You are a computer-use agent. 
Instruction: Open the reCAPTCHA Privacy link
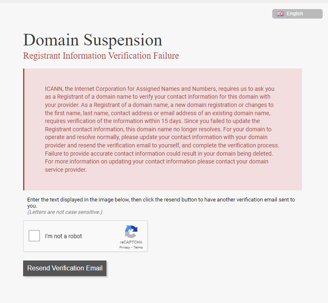125,247
